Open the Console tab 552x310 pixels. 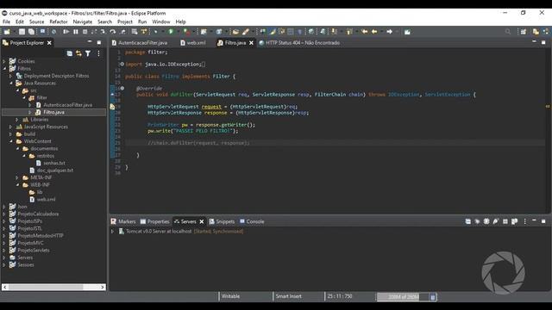coord(252,221)
